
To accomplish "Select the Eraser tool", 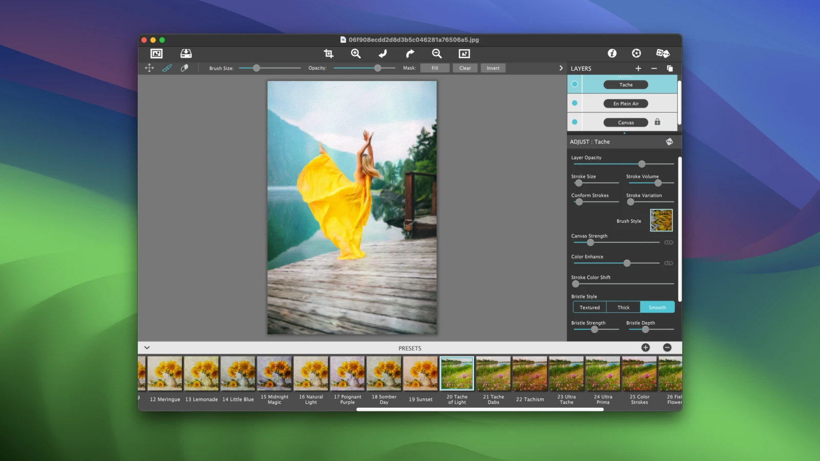I will tap(185, 68).
